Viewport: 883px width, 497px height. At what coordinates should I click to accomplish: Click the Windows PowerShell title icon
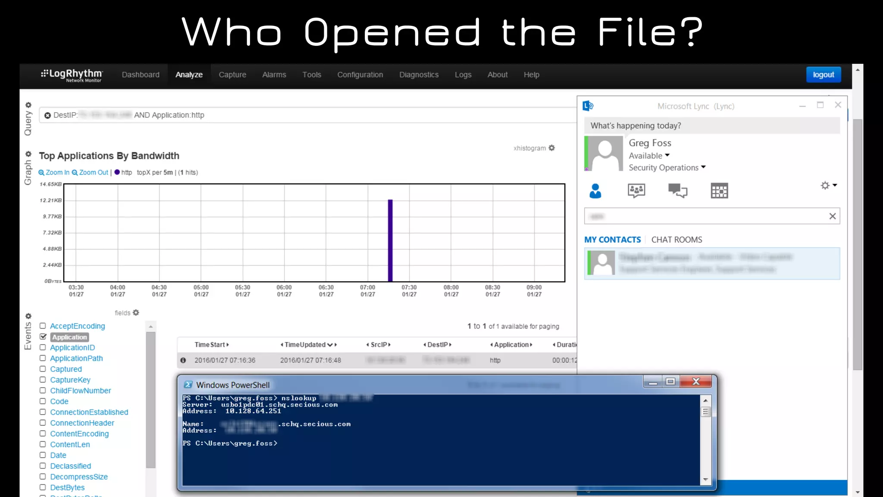188,384
